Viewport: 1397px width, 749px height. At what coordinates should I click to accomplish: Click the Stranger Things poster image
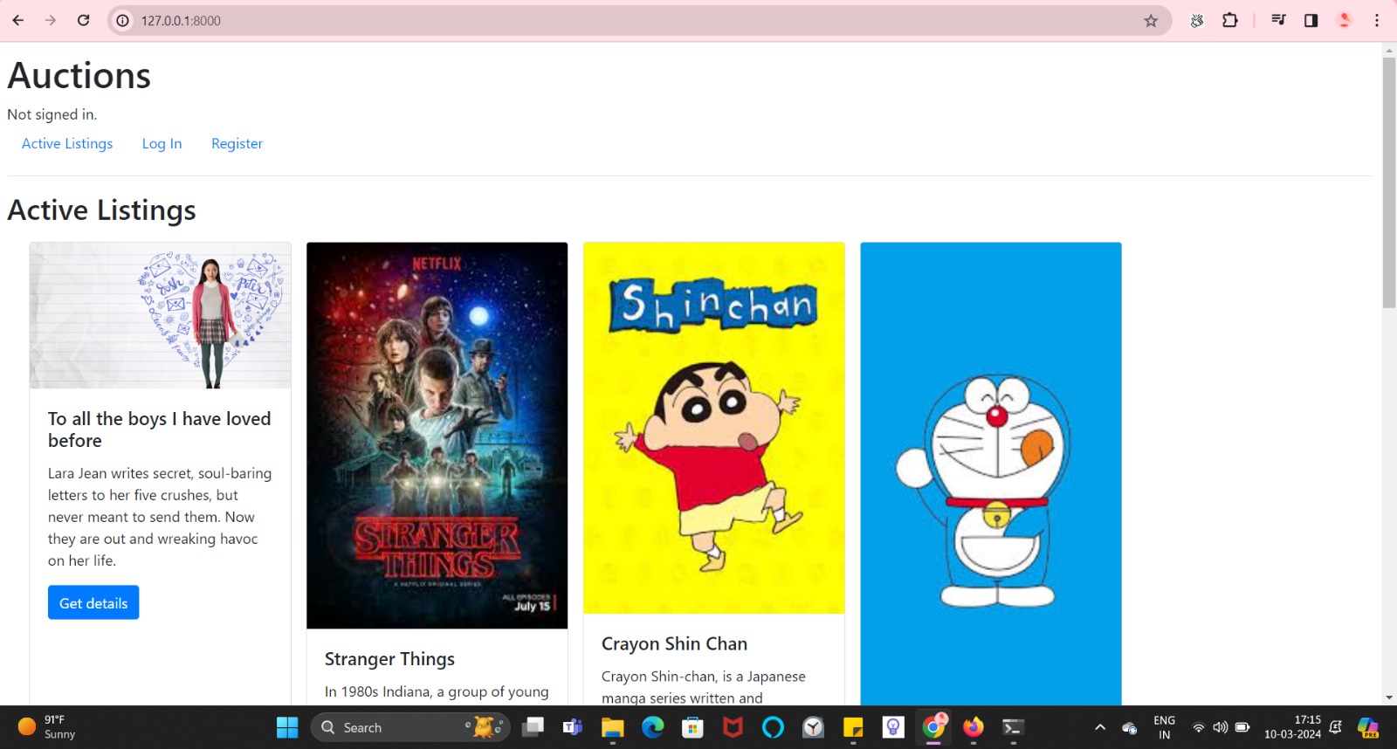437,435
